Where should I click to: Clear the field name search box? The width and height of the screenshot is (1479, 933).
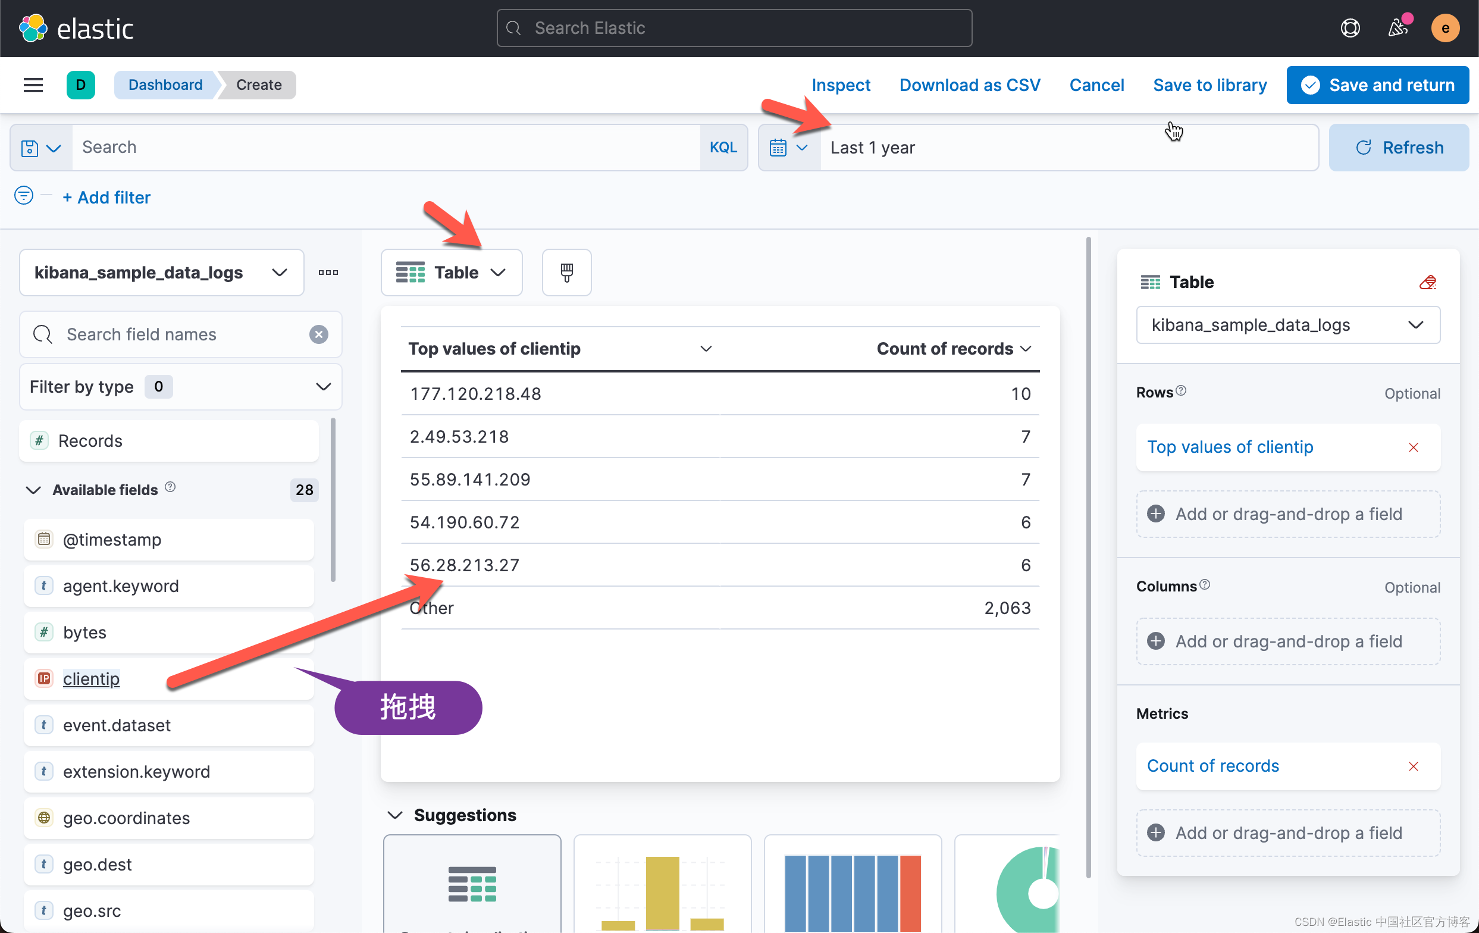(x=318, y=335)
